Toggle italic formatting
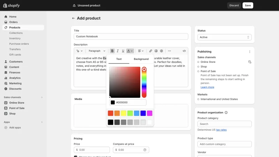The image size is (279, 157). tap(118, 51)
